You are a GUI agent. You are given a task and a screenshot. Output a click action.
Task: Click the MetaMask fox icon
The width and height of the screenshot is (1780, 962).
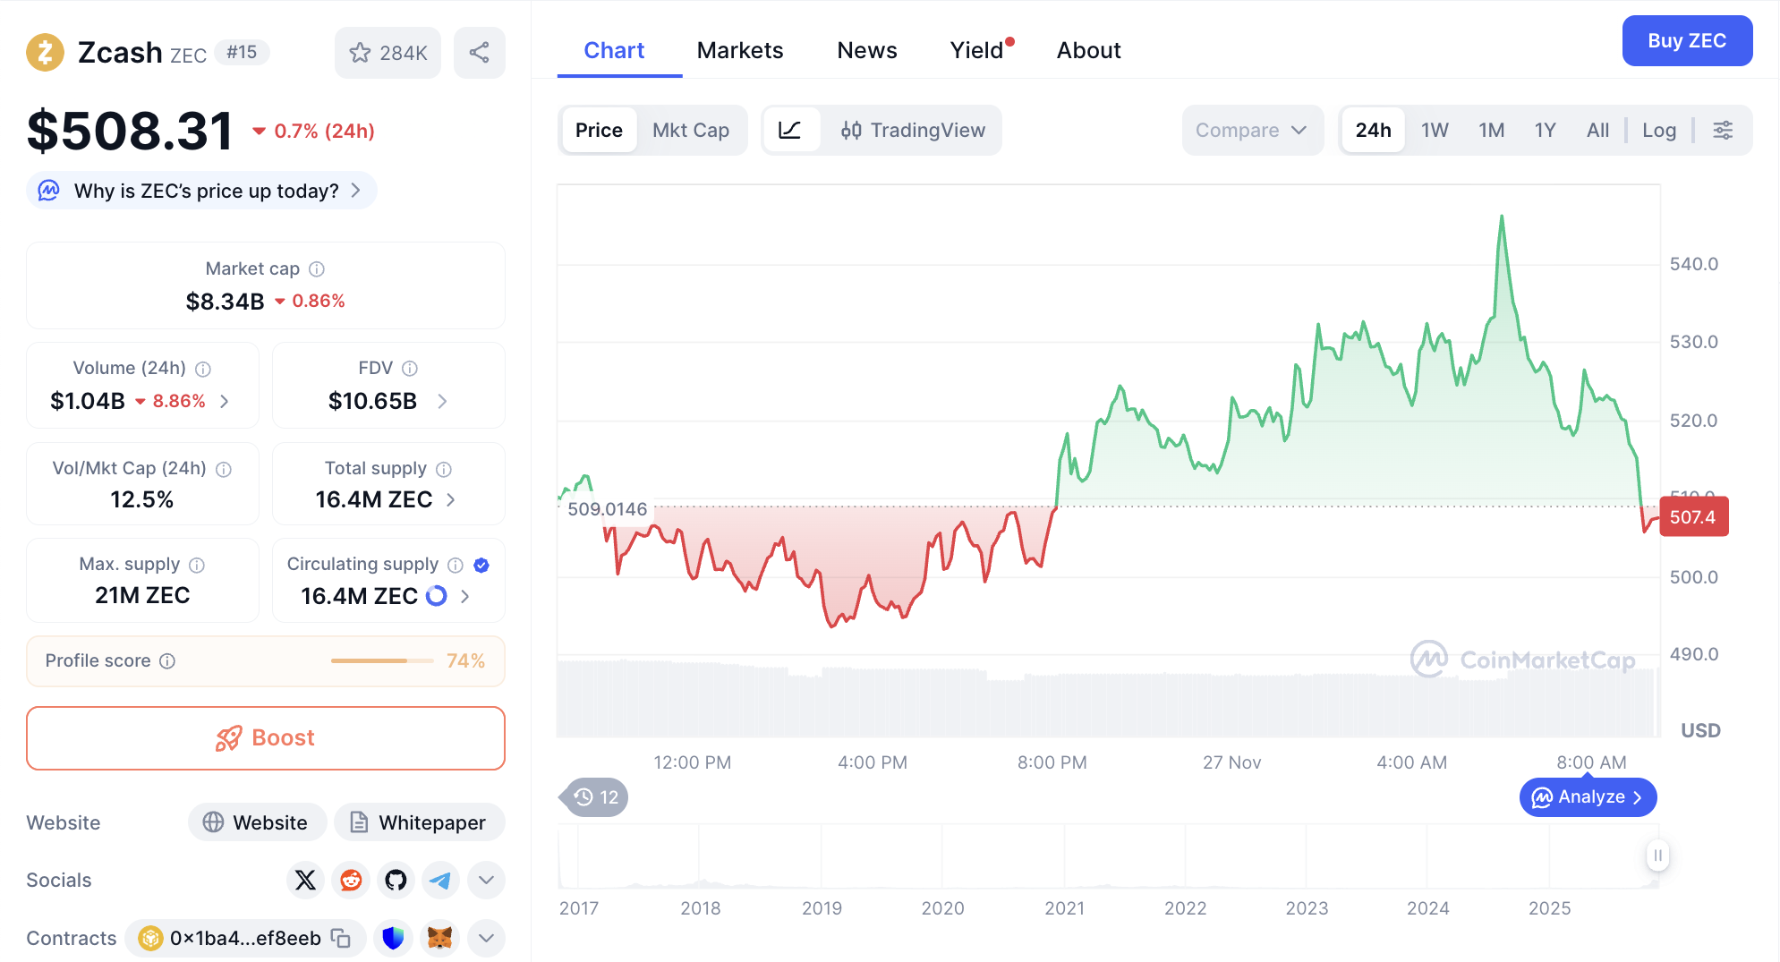click(439, 938)
